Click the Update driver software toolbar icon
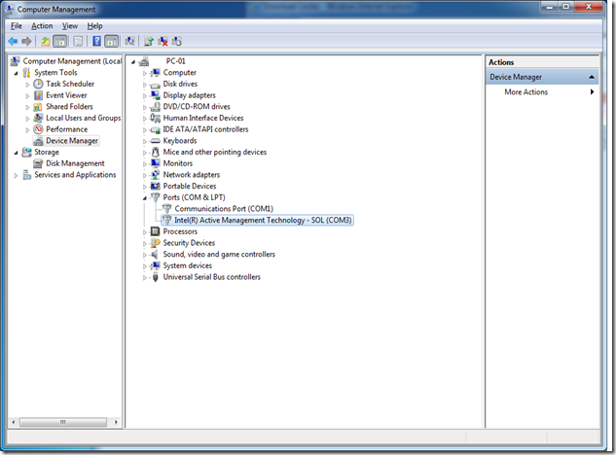The height and width of the screenshot is (455, 616). (x=148, y=42)
